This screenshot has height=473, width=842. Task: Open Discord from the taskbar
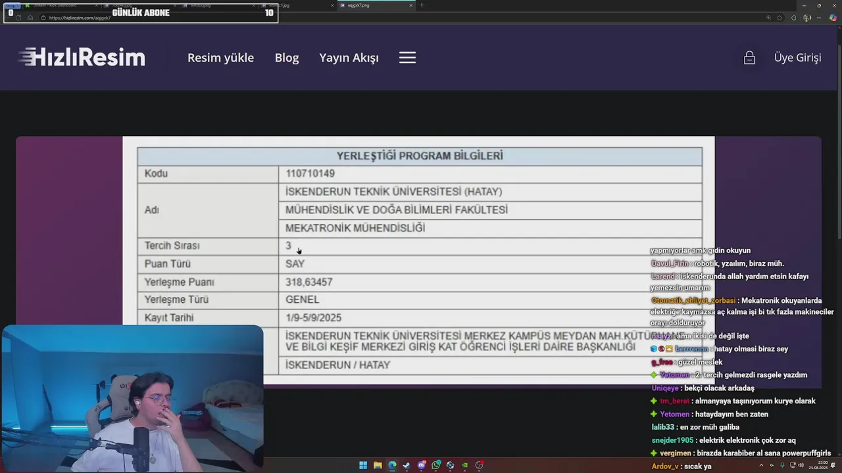coord(422,465)
